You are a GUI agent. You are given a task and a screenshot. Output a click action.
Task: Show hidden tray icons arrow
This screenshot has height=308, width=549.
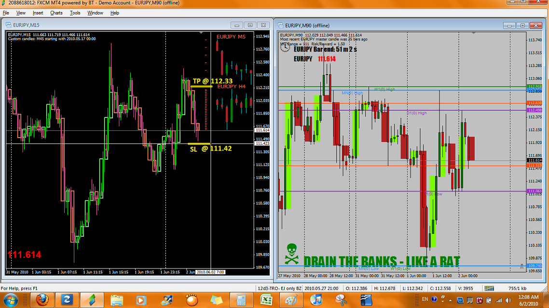coord(450,300)
